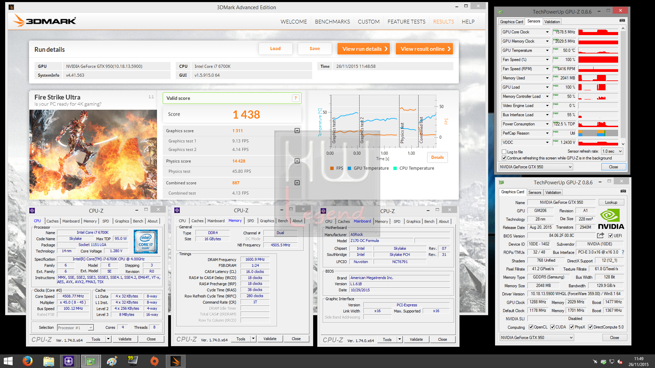This screenshot has width=655, height=368.
Task: Toggle the CUDA computing checkbox
Action: [552, 327]
